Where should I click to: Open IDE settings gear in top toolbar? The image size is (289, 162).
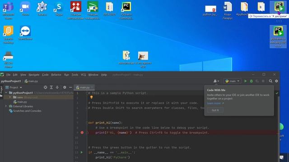(x=276, y=81)
